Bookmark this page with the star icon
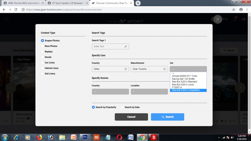Image resolution: width=251 pixels, height=141 pixels. pyautogui.click(x=233, y=10)
